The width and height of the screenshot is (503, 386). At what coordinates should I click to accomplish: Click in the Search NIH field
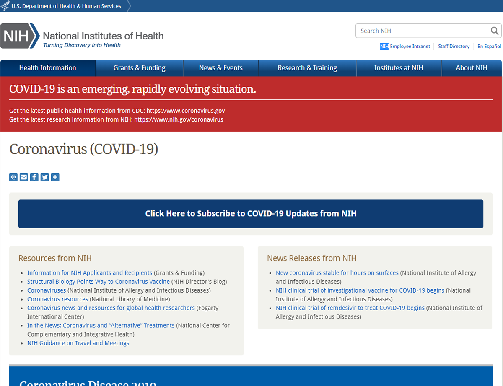click(x=421, y=31)
